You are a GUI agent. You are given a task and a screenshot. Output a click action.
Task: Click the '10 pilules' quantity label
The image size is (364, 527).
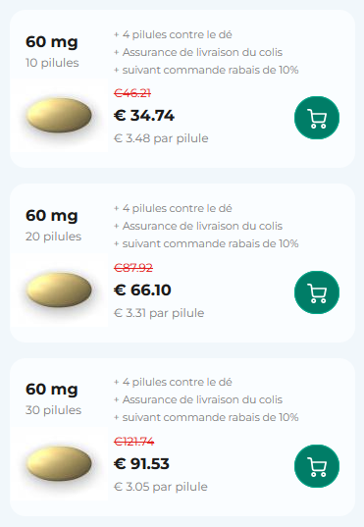pos(52,63)
